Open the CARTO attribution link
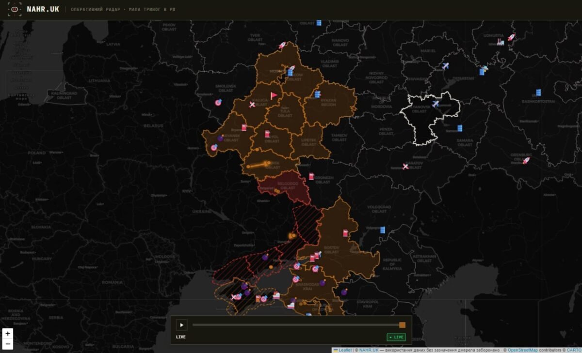582x353 pixels. [x=574, y=350]
